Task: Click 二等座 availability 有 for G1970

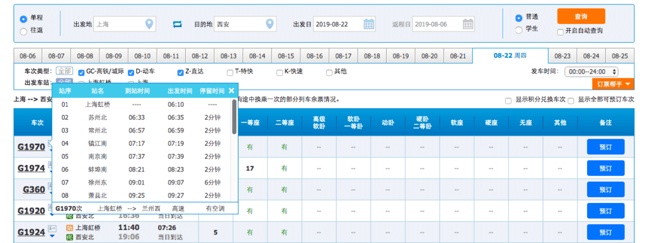Action: tap(285, 147)
